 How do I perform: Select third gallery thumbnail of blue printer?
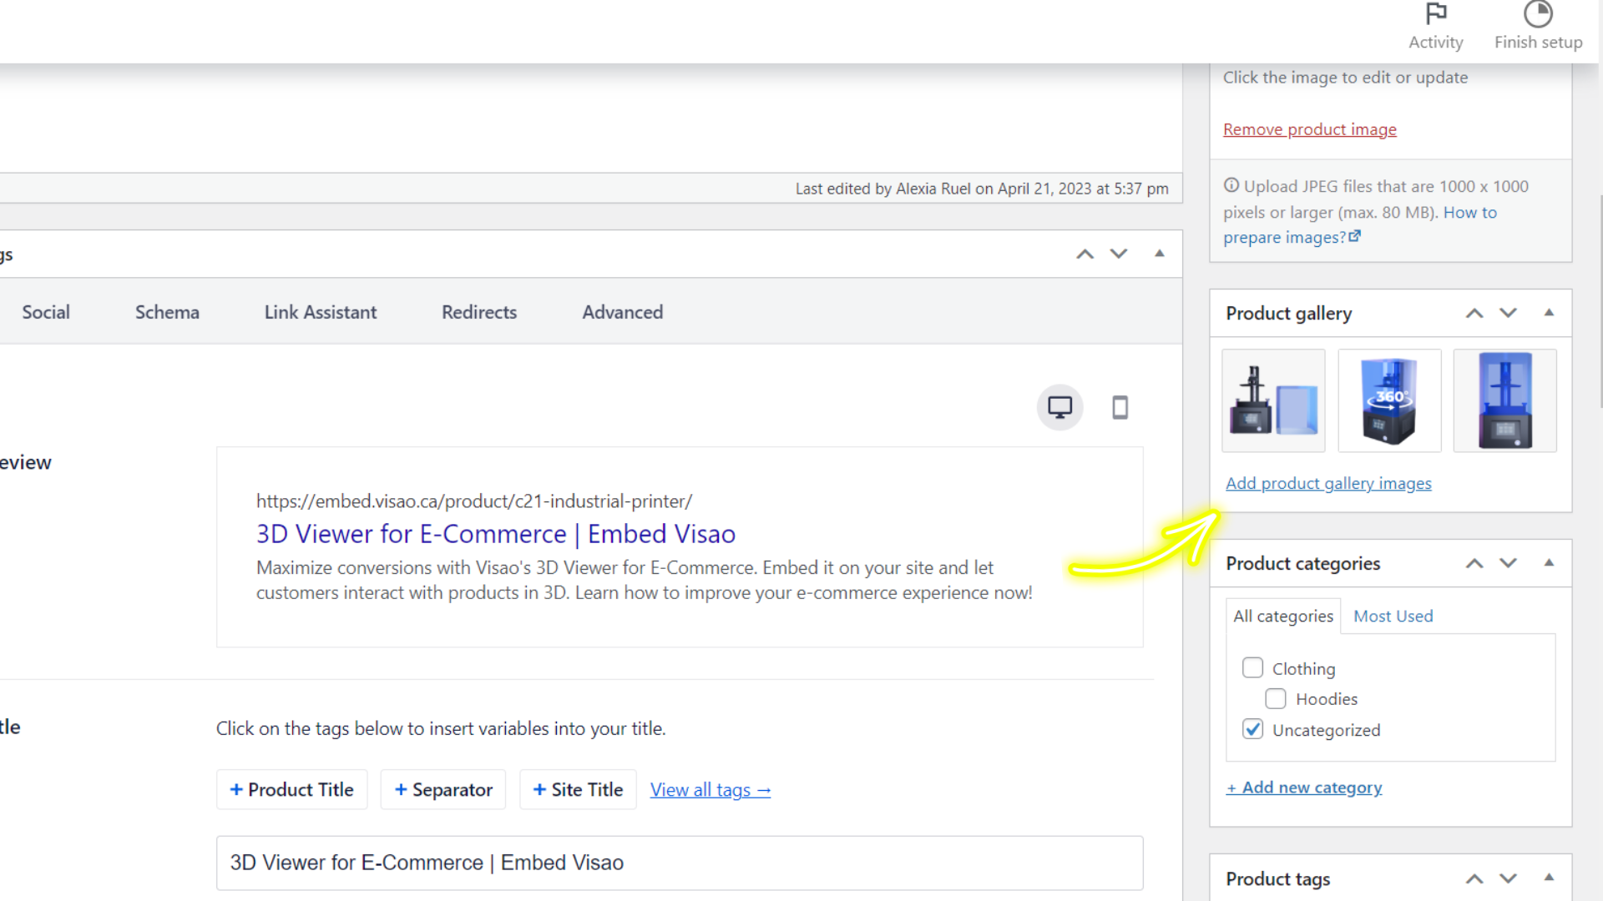point(1504,400)
